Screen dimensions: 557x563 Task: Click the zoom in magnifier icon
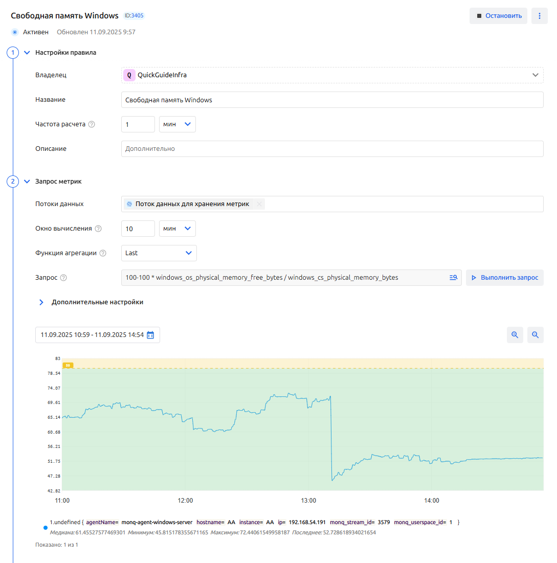(515, 335)
